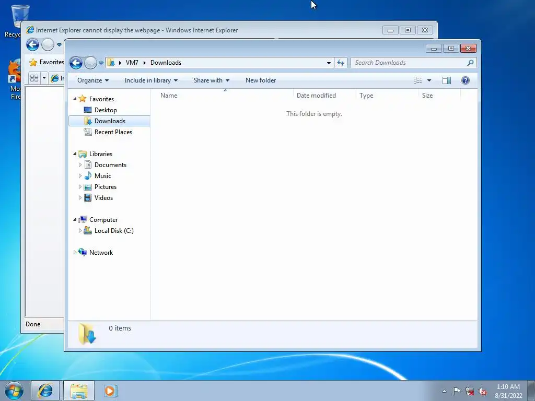Viewport: 535px width, 401px height.
Task: Select the Pictures library
Action: coord(106,187)
